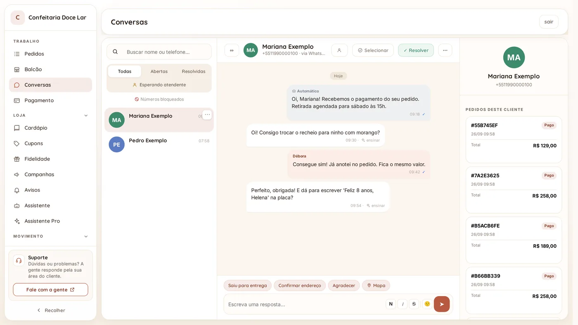Open Fidelidade in the sidebar

pos(50,159)
